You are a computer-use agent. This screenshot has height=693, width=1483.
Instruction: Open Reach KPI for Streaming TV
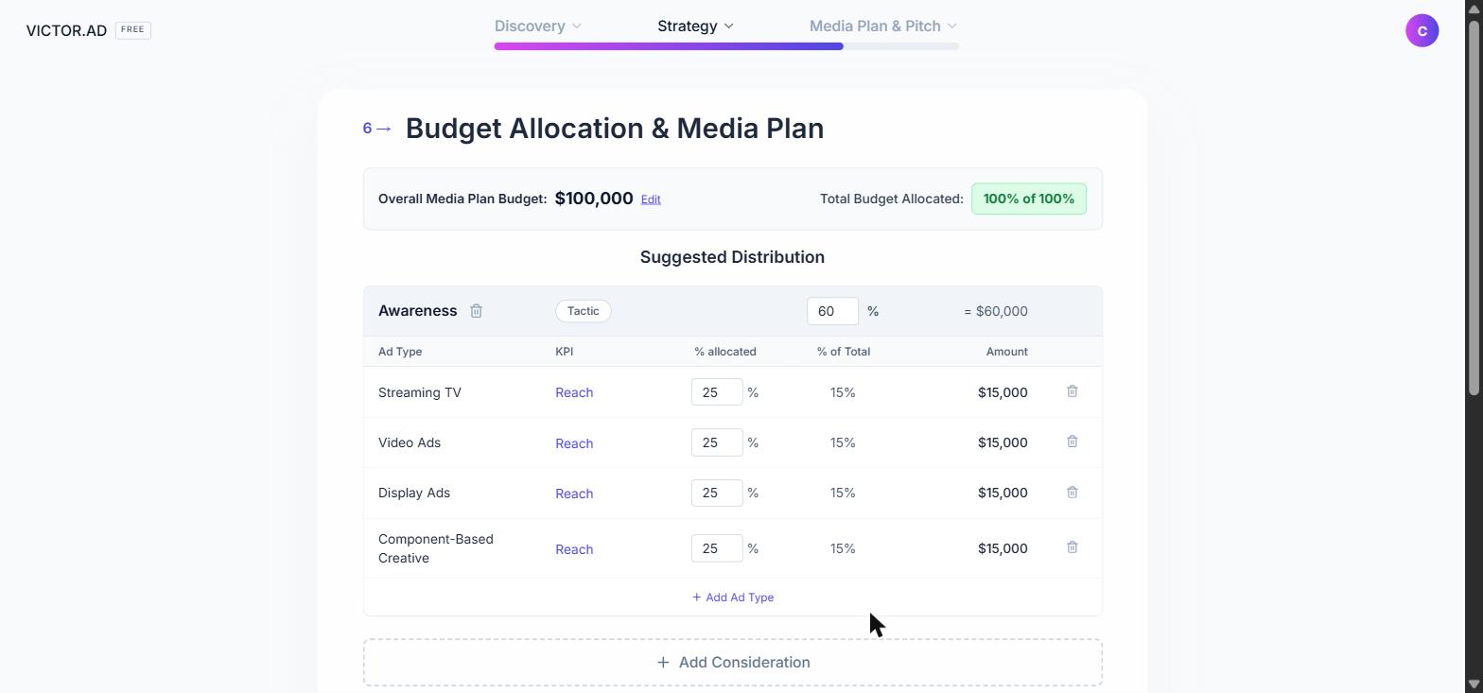click(x=574, y=392)
